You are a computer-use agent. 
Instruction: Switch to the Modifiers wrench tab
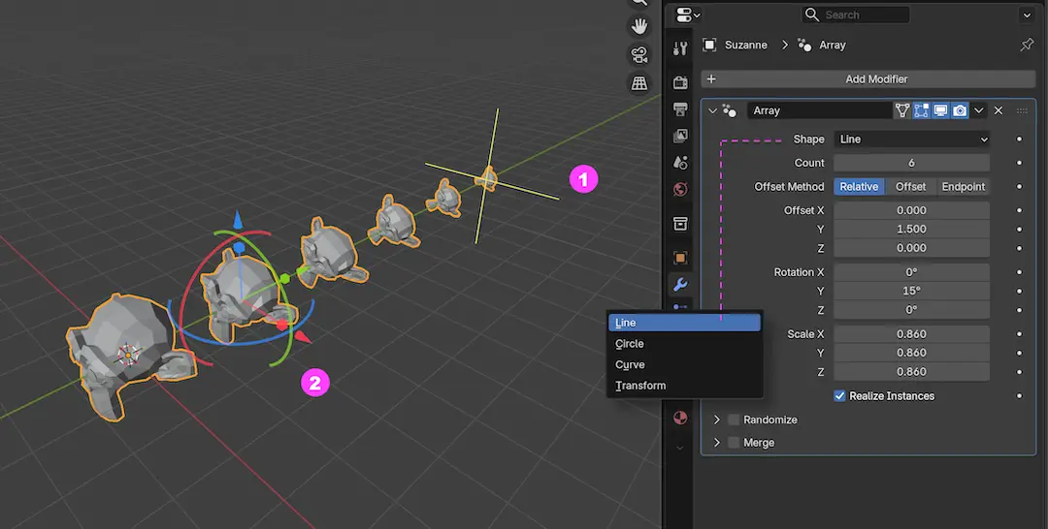click(x=680, y=284)
